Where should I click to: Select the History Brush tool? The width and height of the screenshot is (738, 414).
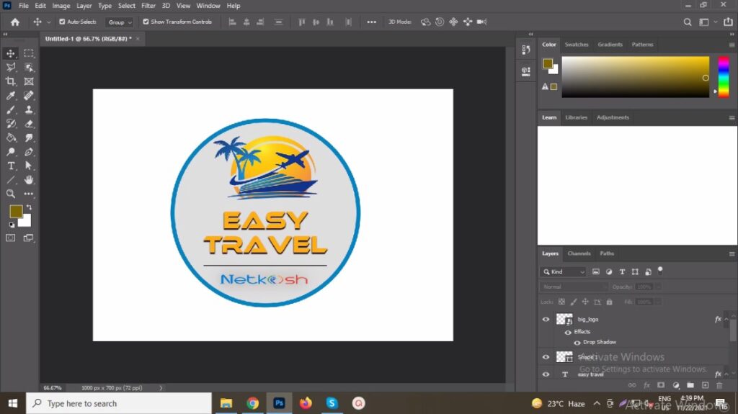tap(10, 124)
